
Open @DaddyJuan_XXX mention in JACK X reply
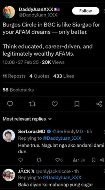click(62, 177)
